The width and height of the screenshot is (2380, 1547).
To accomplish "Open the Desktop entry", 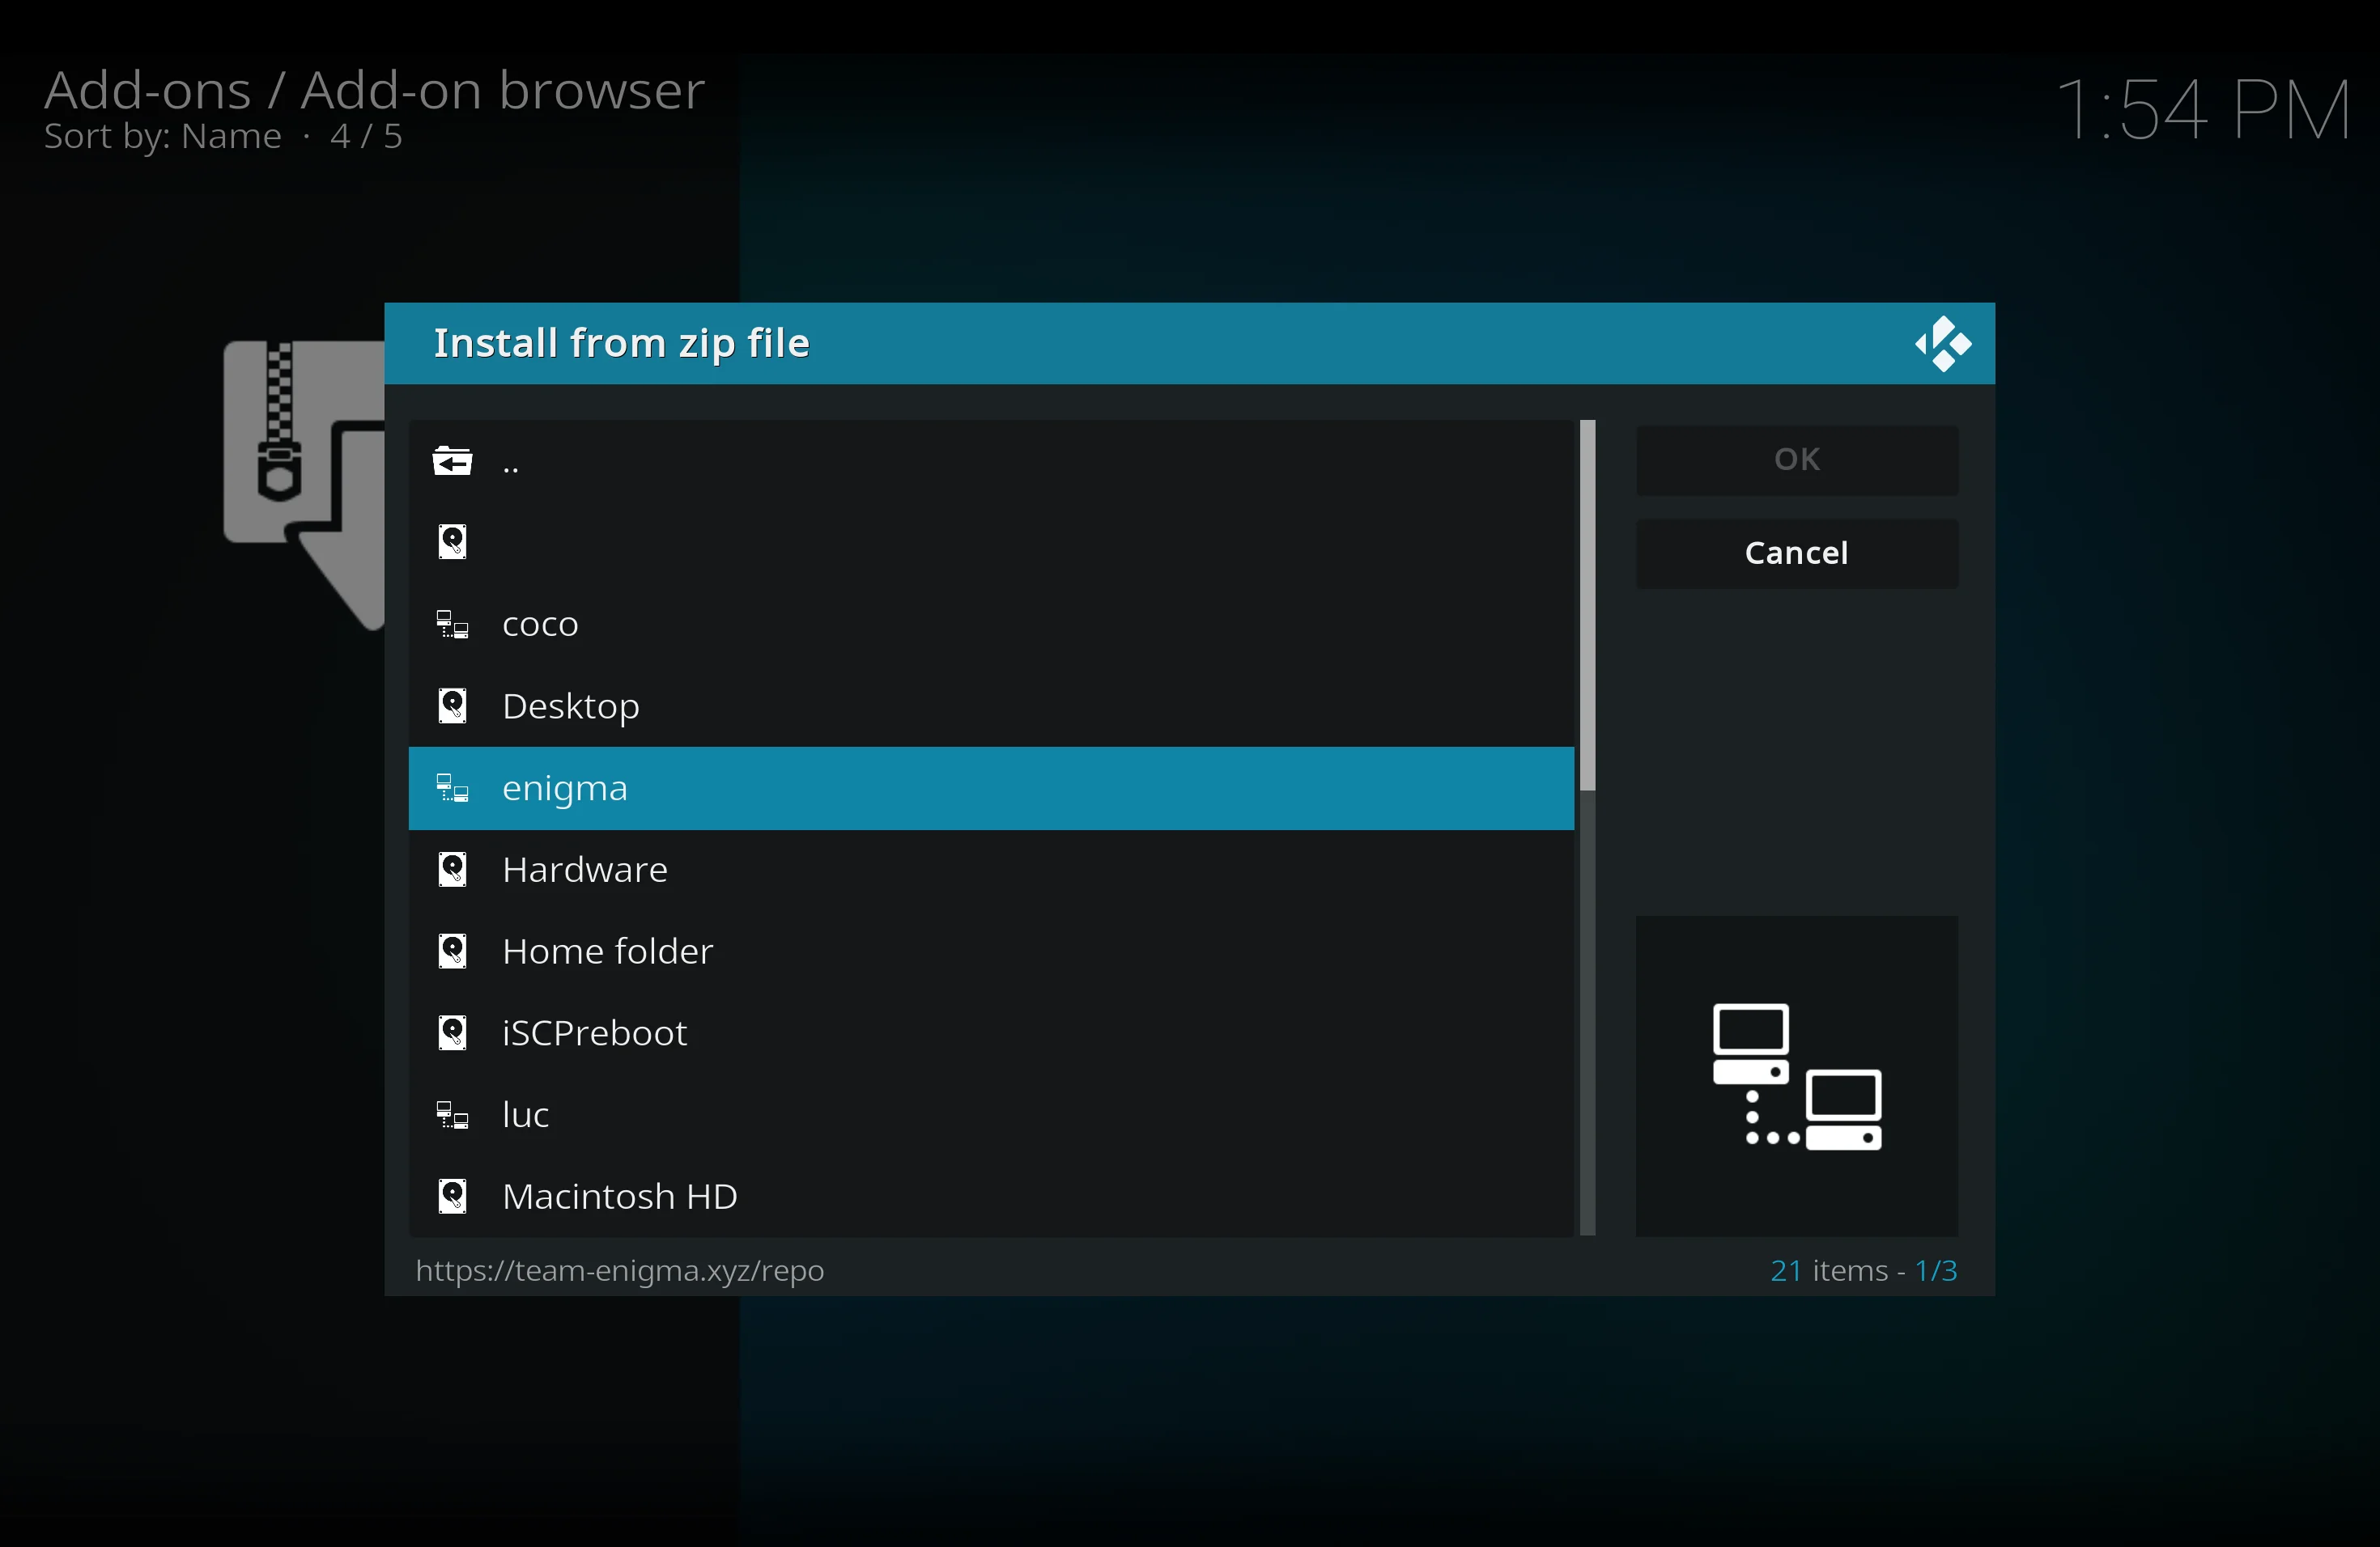I will tap(991, 706).
